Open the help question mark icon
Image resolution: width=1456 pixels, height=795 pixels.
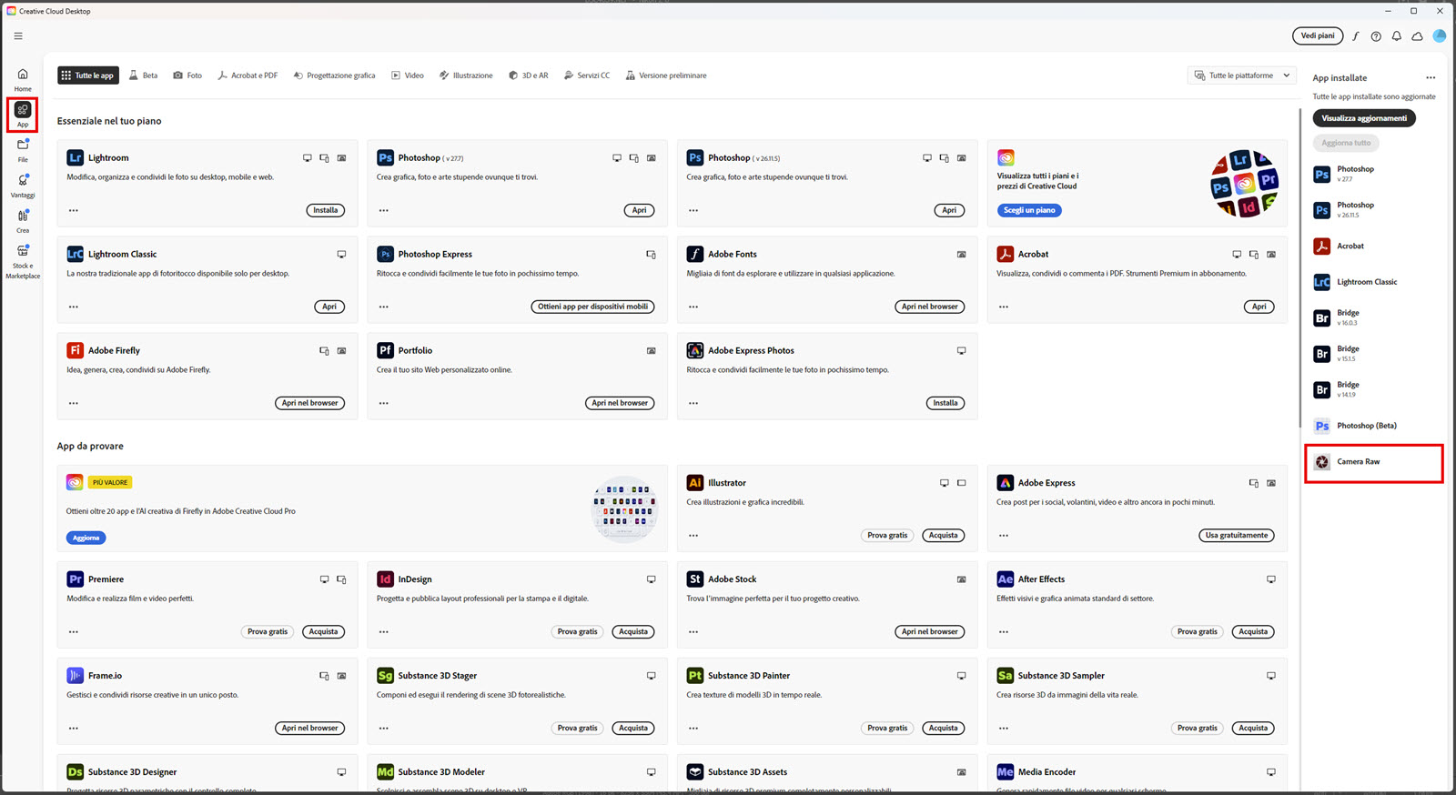pyautogui.click(x=1376, y=36)
